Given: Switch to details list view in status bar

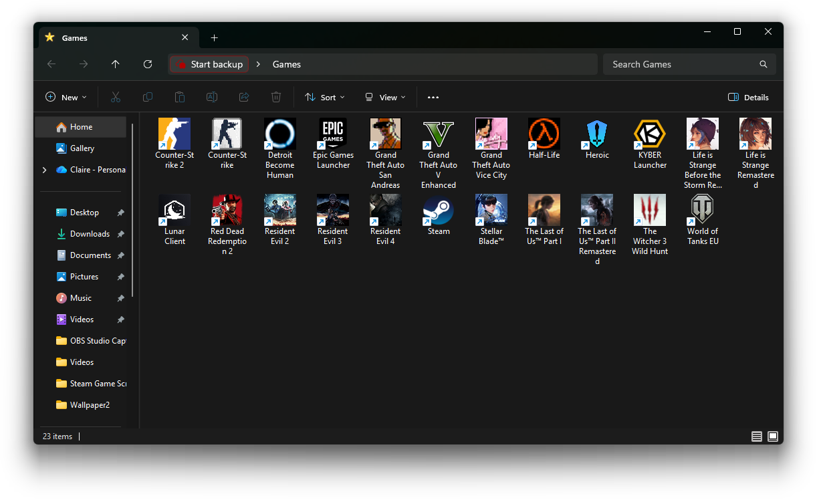Looking at the screenshot, I should [757, 436].
